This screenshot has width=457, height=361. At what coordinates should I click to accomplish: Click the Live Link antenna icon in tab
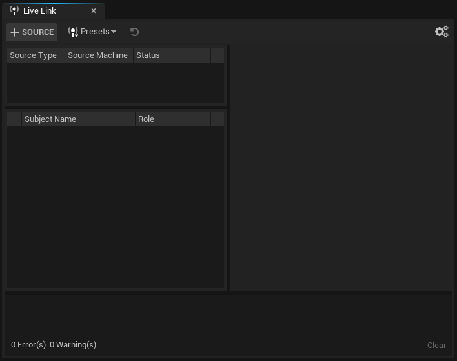pos(14,11)
